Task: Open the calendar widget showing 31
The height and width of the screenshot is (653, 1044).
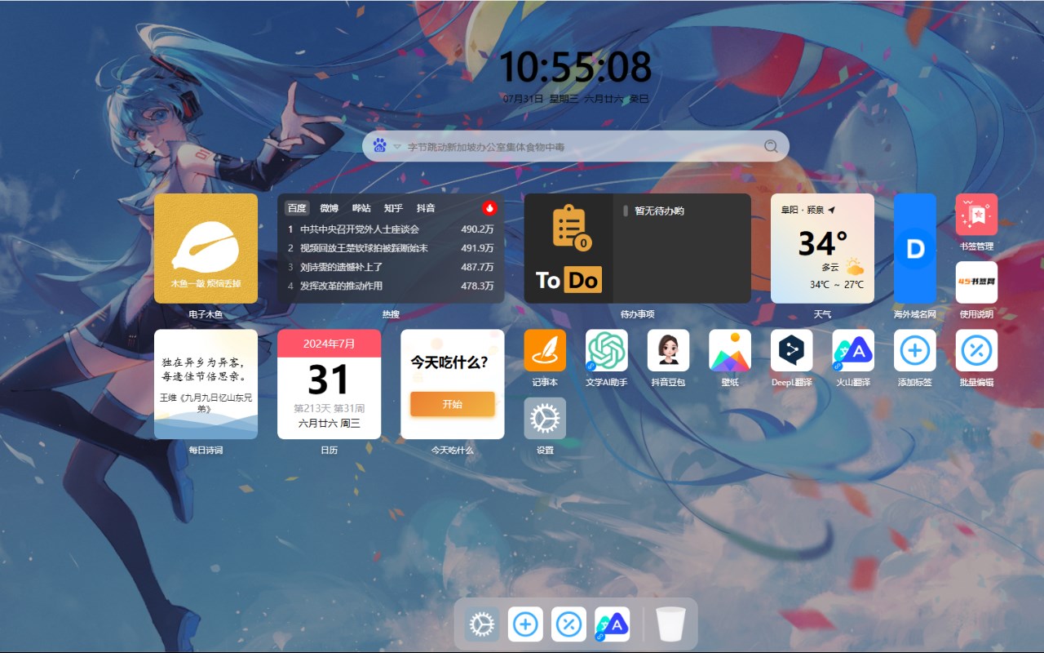Action: point(329,384)
